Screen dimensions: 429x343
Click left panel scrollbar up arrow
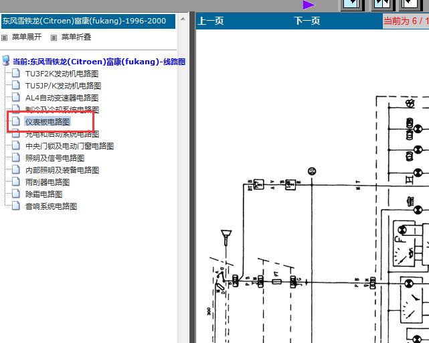[183, 19]
